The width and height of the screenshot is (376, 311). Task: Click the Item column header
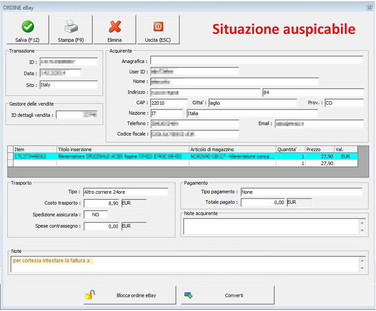pyautogui.click(x=35, y=149)
